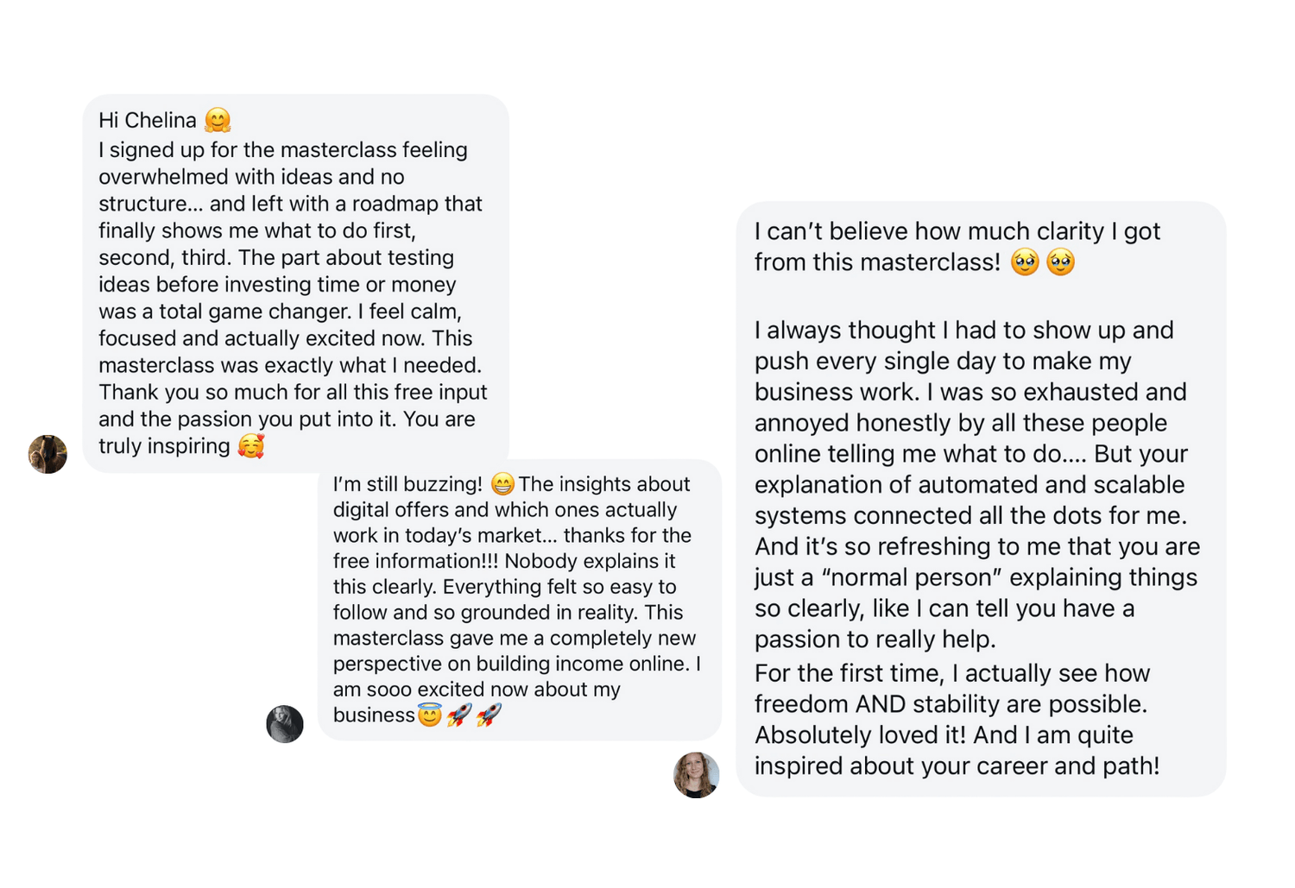Click the "Hi Chelina" greeting text
The height and width of the screenshot is (888, 1295).
click(x=148, y=120)
